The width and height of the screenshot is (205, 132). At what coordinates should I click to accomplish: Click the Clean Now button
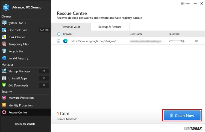(182, 115)
